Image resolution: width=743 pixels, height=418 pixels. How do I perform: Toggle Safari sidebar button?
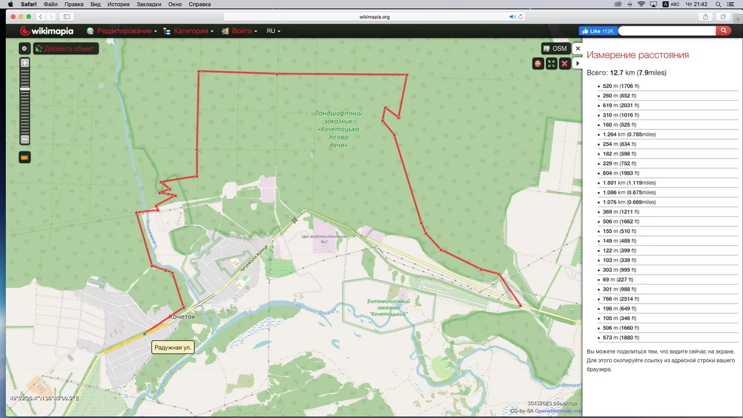(x=67, y=17)
